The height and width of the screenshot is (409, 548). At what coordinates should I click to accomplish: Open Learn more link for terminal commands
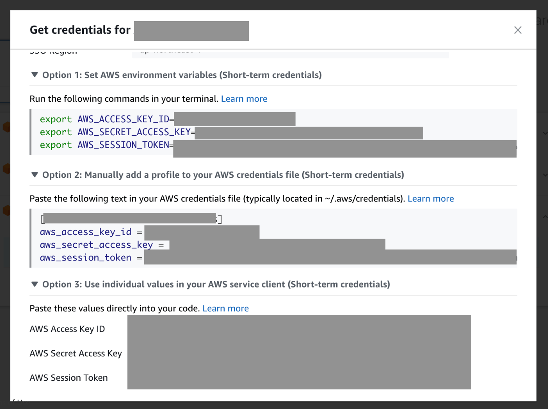[x=244, y=99]
